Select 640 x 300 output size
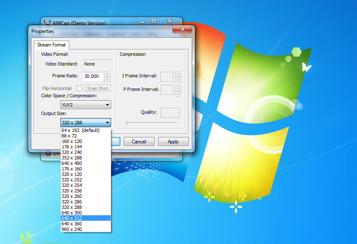 pyautogui.click(x=86, y=213)
